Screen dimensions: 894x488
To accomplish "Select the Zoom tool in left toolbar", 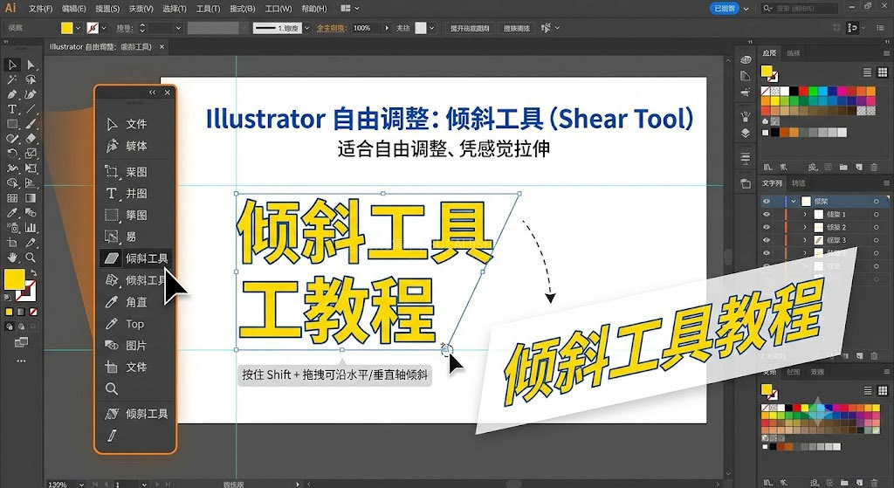I will pyautogui.click(x=31, y=258).
